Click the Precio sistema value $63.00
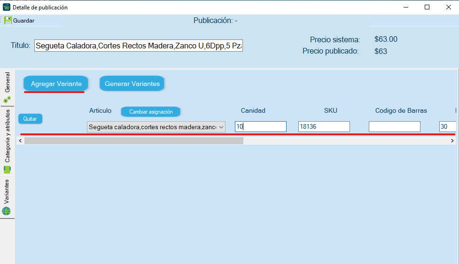Viewport: 459px width, 264px height. pyautogui.click(x=386, y=39)
